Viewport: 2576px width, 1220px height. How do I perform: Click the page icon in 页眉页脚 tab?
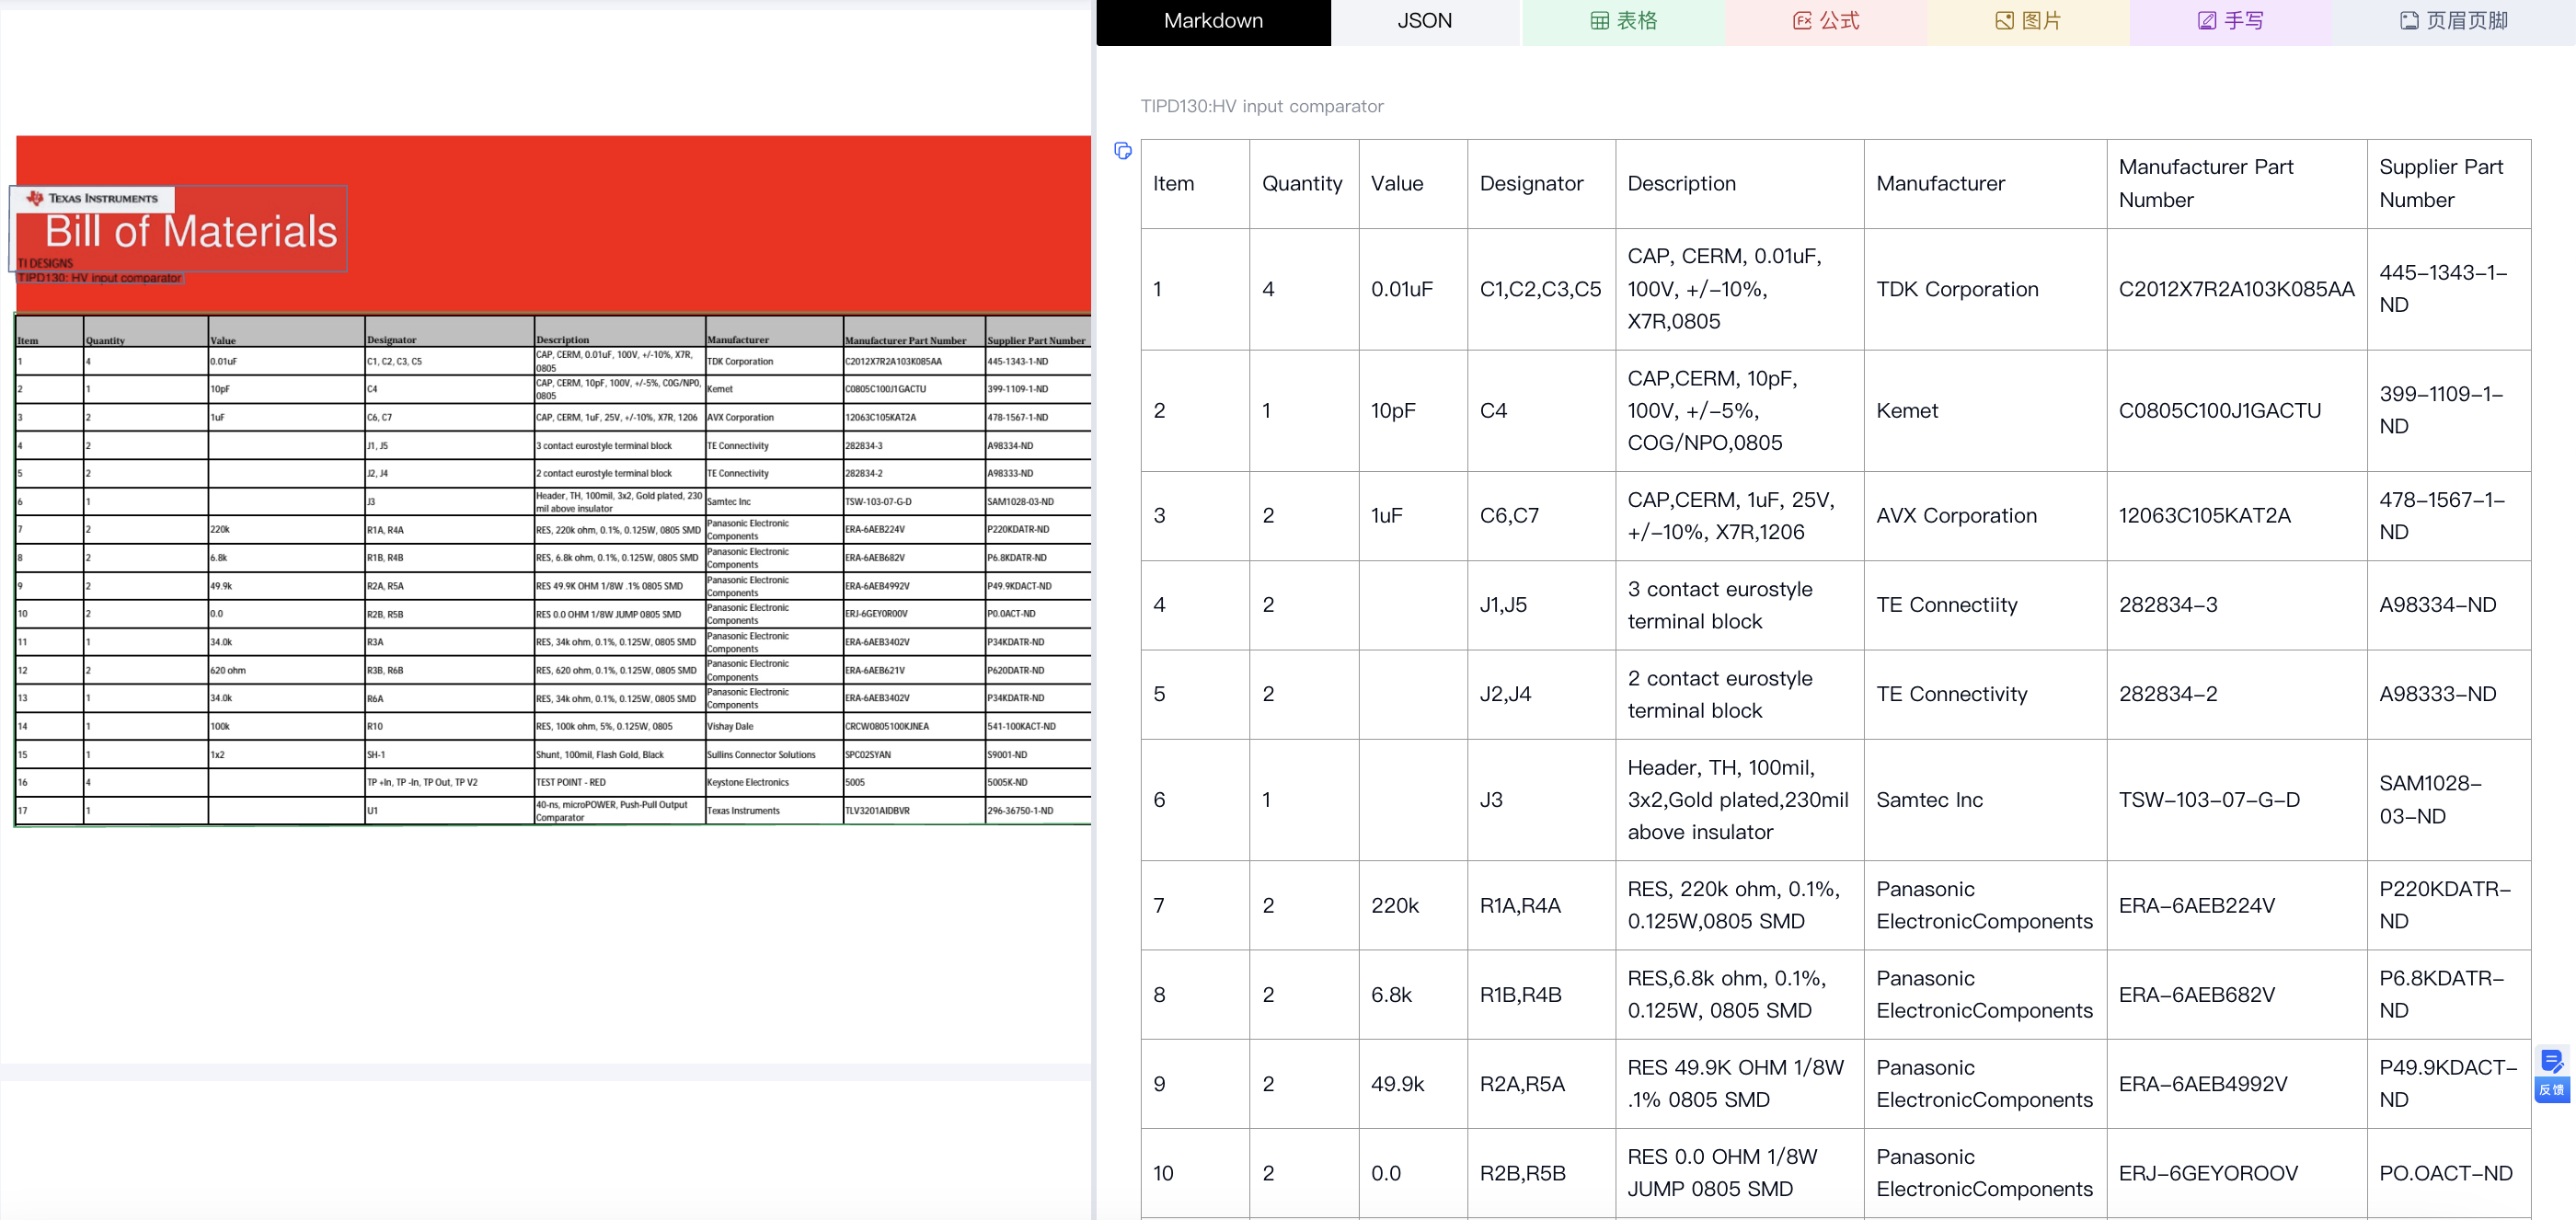(2410, 21)
